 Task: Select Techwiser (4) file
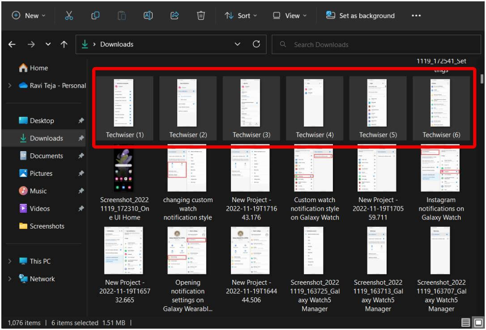[x=315, y=108]
